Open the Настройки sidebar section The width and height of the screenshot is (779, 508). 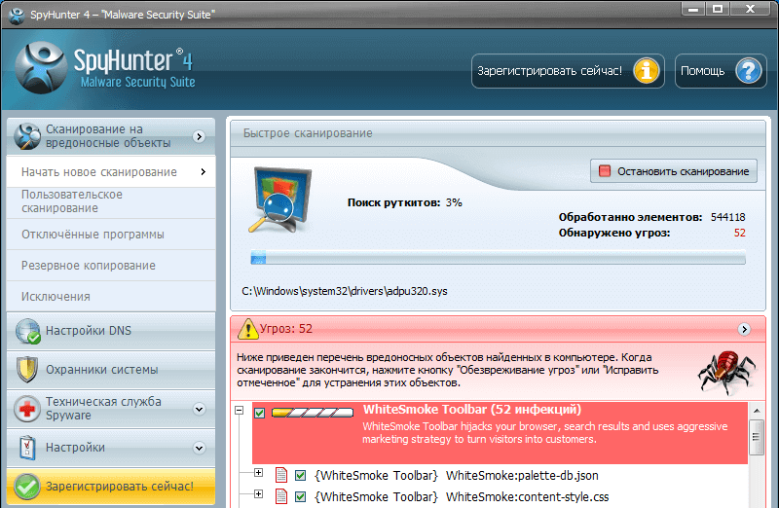click(x=111, y=448)
